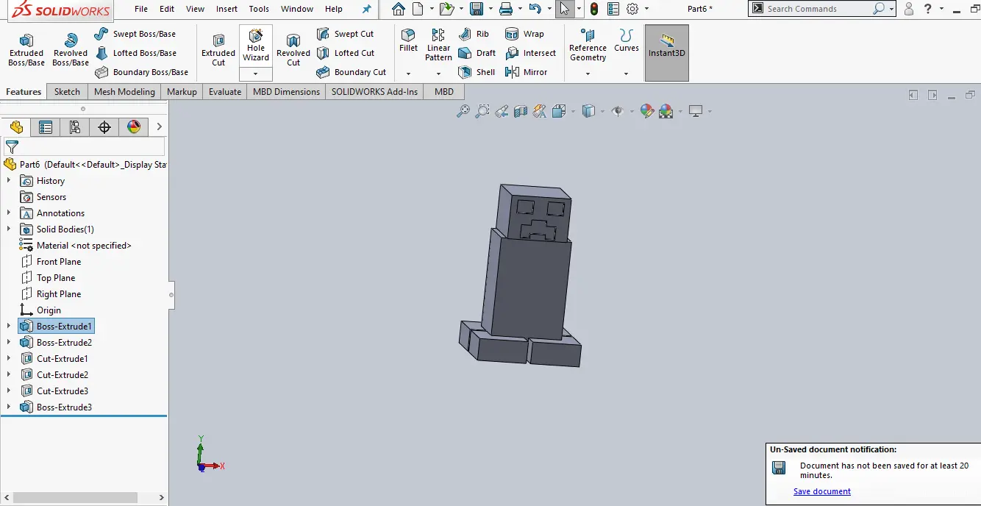Open the ConfigurationManager tab icon
This screenshot has width=981, height=506.
(75, 127)
